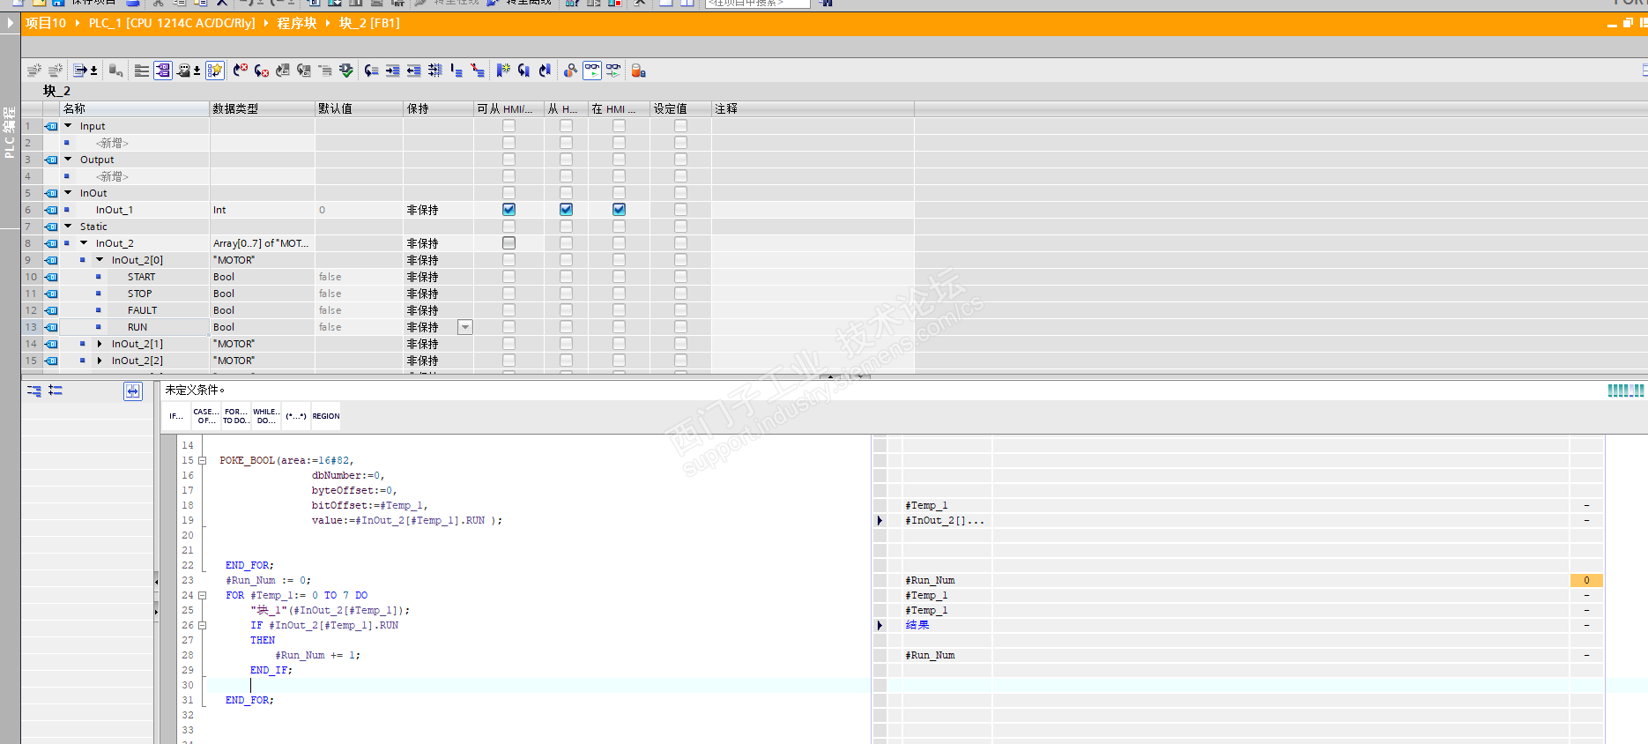1648x744 pixels.
Task: Click the syntax check icon with green checkmark
Action: 346,71
